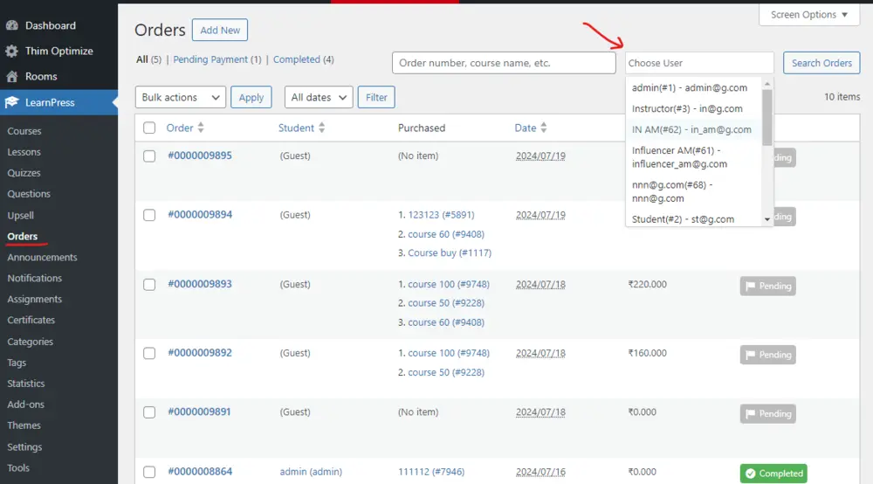Open admin (admin) student link
Screen dimensions: 873x484
[x=311, y=472]
